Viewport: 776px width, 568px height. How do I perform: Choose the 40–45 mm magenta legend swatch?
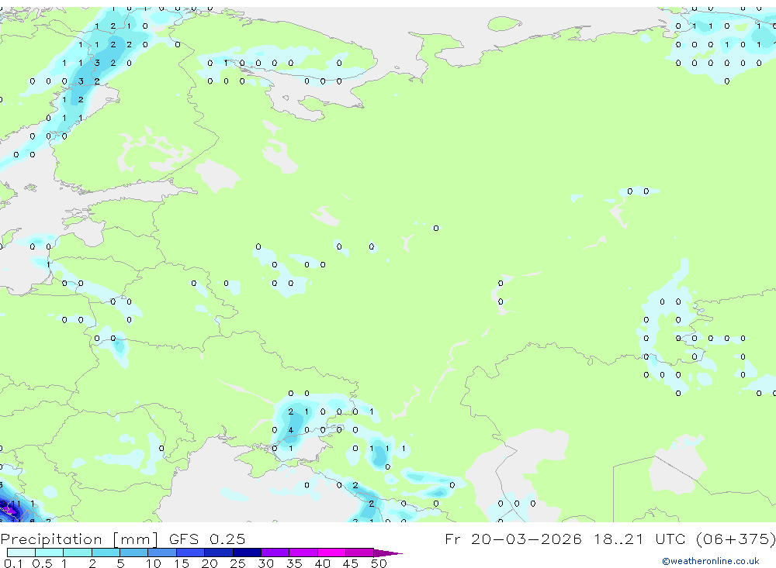coord(331,553)
